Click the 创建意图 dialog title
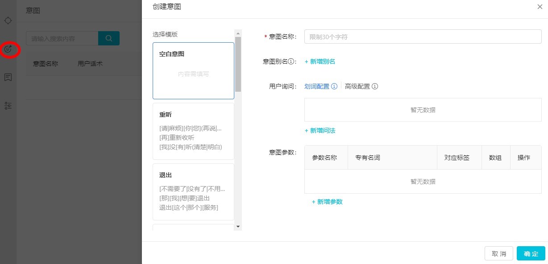This screenshot has width=548, height=264. point(167,6)
